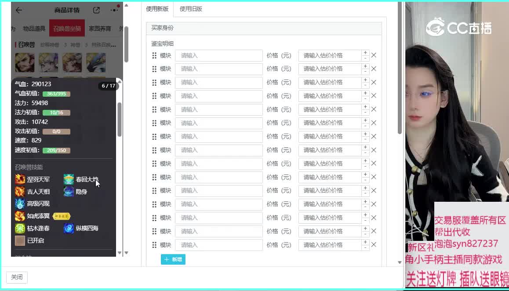Switch to the 使用旧版 tab

pos(191,9)
